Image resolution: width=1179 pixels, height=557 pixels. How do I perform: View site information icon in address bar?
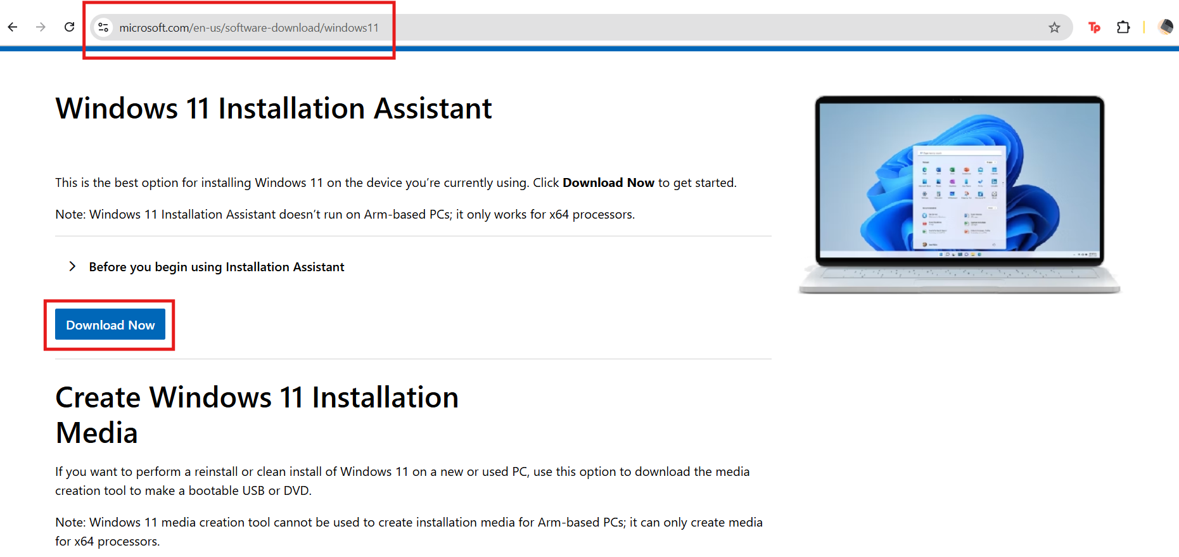point(103,27)
